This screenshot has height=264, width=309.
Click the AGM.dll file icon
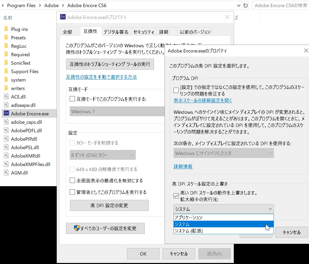[6, 173]
